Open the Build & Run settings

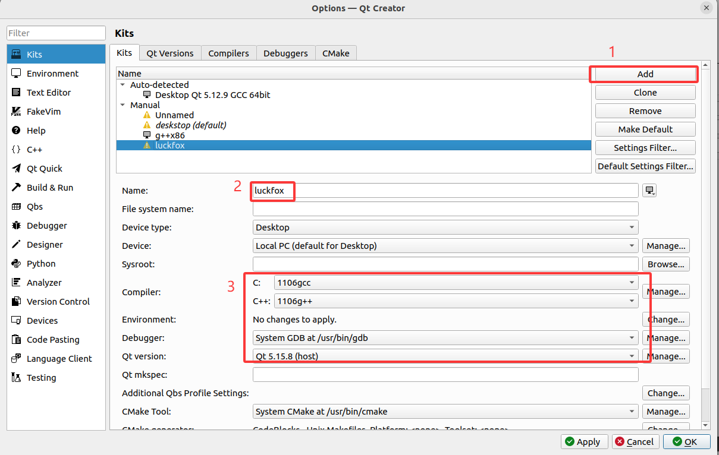(x=49, y=188)
